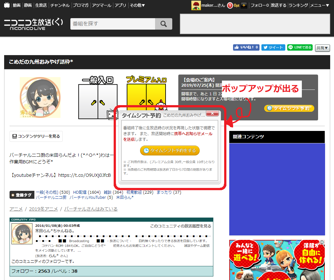Open the HD配信 tag

click(80, 192)
